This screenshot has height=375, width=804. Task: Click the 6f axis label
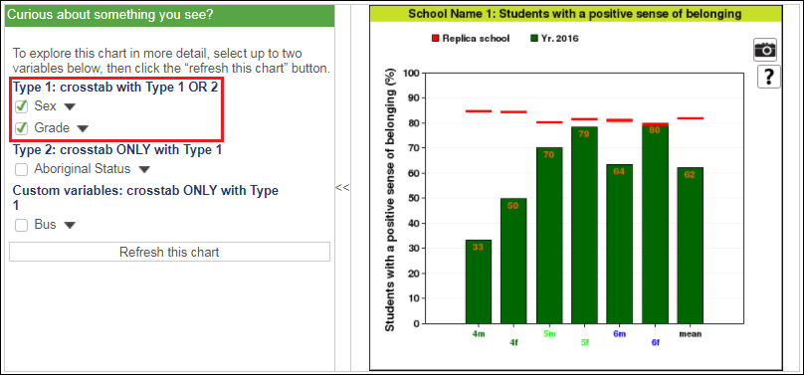tap(656, 343)
